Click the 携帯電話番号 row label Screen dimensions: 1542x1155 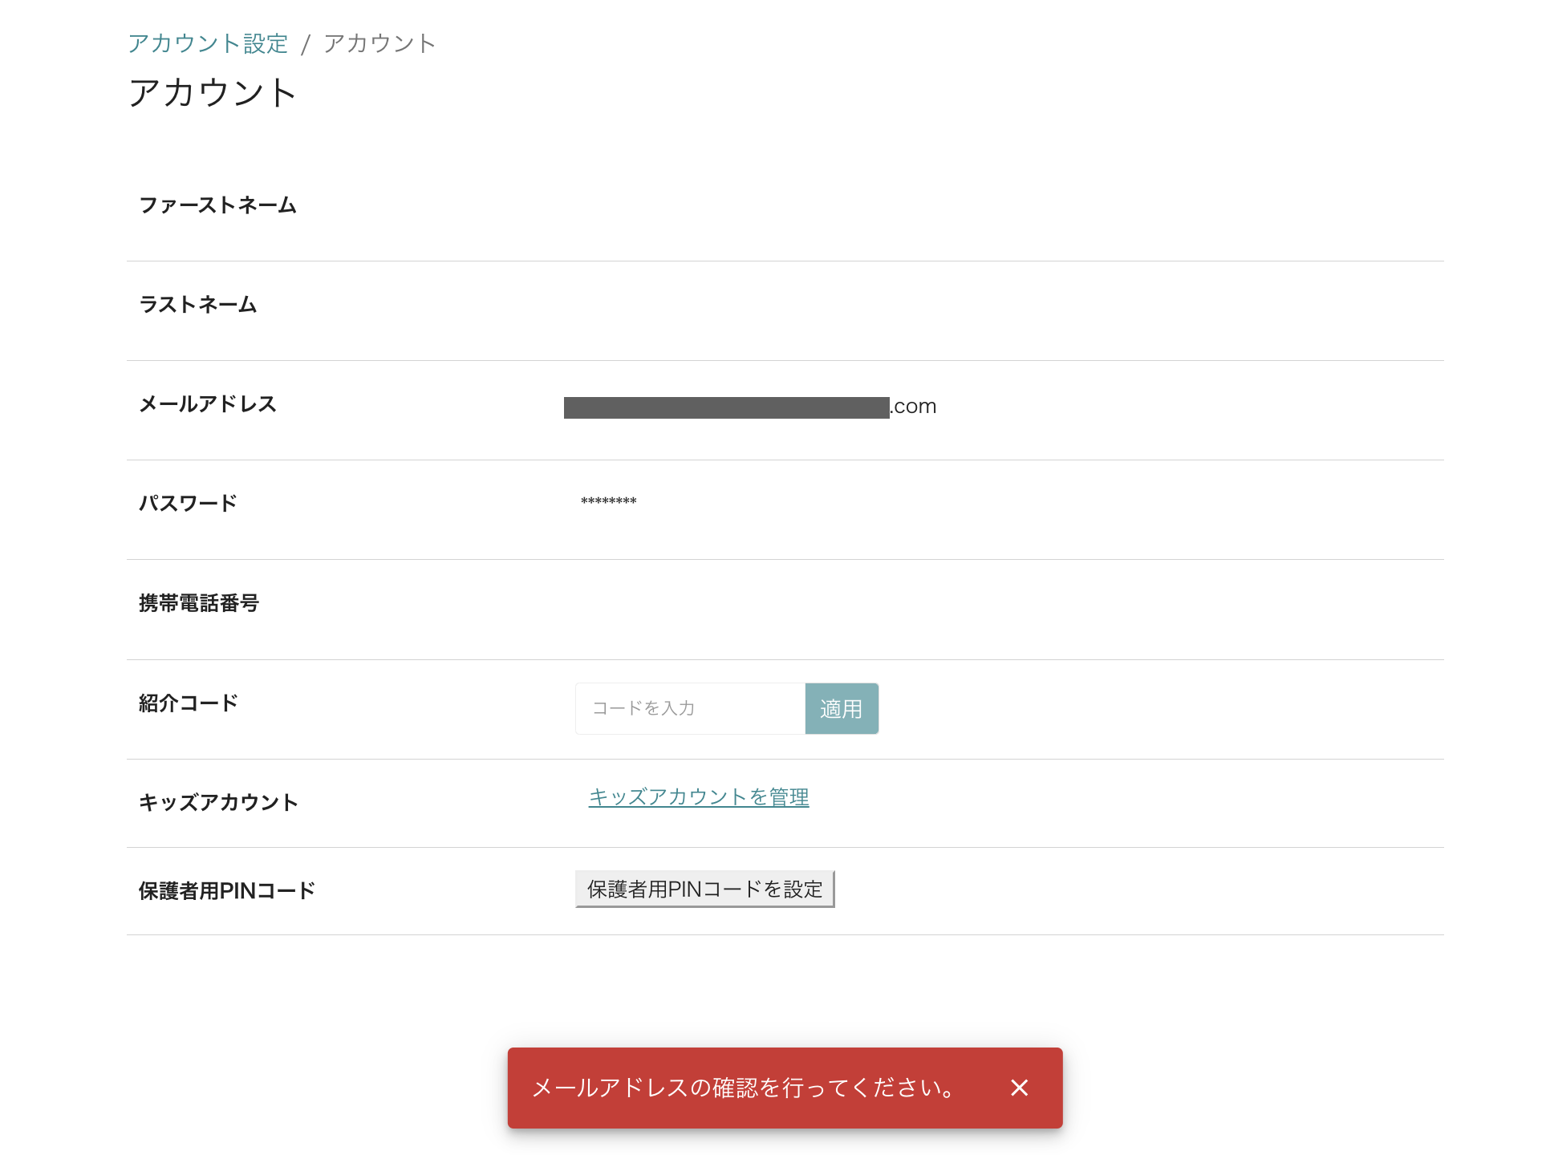199,603
